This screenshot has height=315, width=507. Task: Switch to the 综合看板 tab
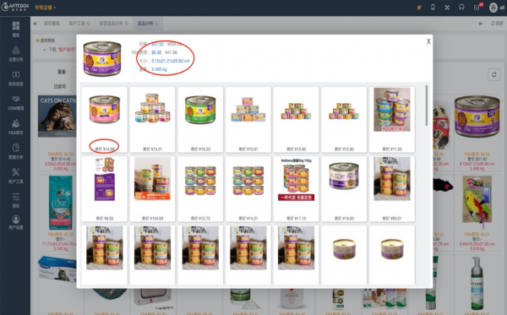coord(52,24)
